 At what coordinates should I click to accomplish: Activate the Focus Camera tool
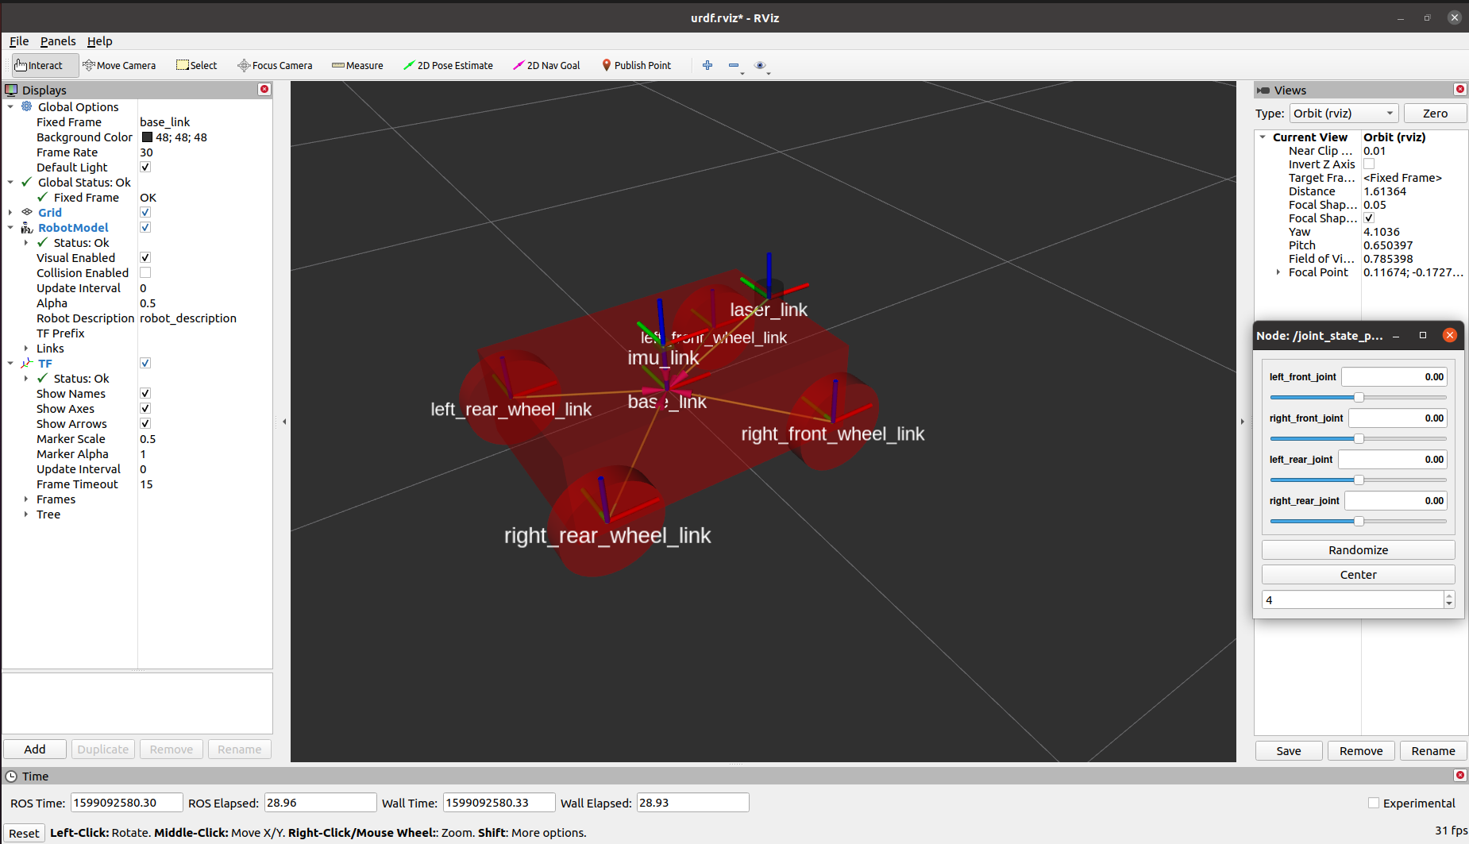click(275, 65)
